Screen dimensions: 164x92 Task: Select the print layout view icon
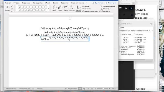pos(80,89)
